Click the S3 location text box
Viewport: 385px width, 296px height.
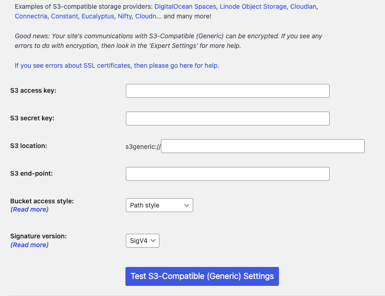(x=262, y=146)
